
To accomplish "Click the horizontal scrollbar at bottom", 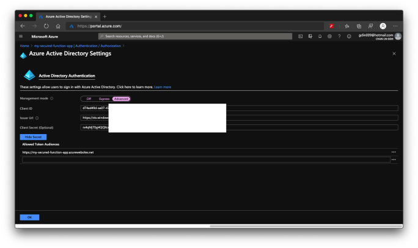I will (x=306, y=226).
